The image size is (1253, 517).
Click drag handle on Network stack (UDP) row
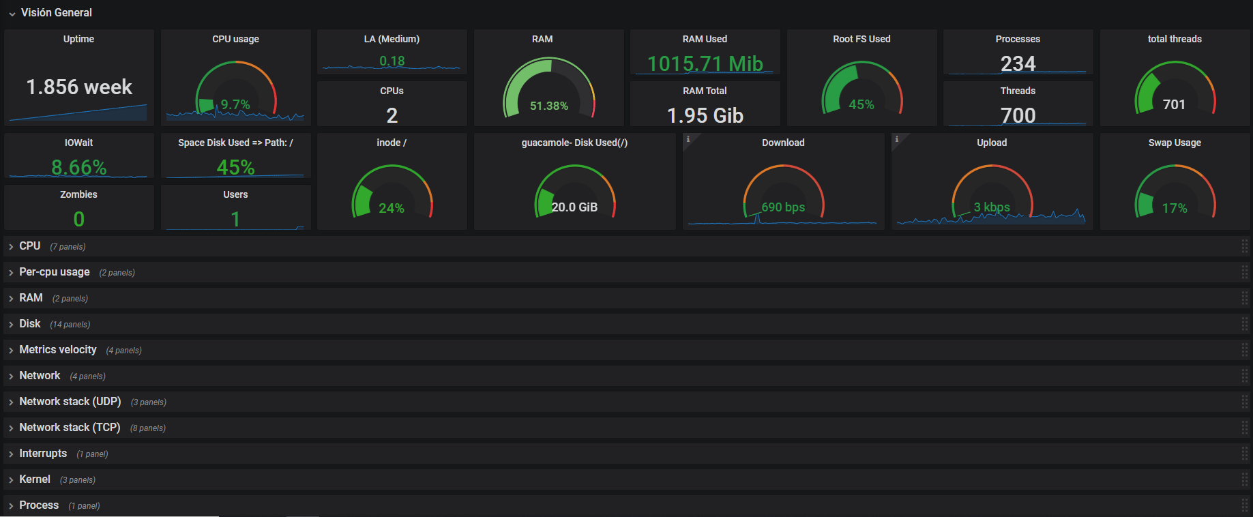1245,402
